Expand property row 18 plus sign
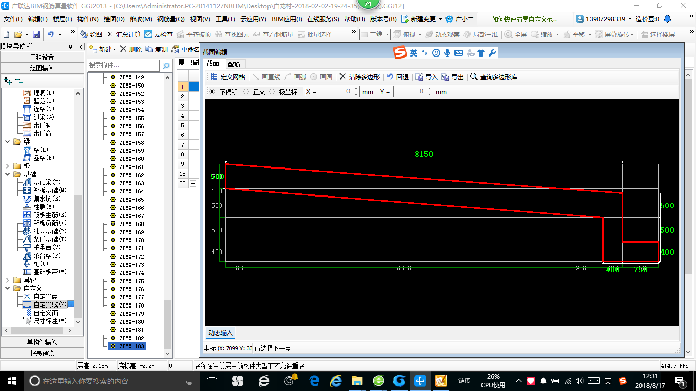Image resolution: width=696 pixels, height=391 pixels. point(193,174)
